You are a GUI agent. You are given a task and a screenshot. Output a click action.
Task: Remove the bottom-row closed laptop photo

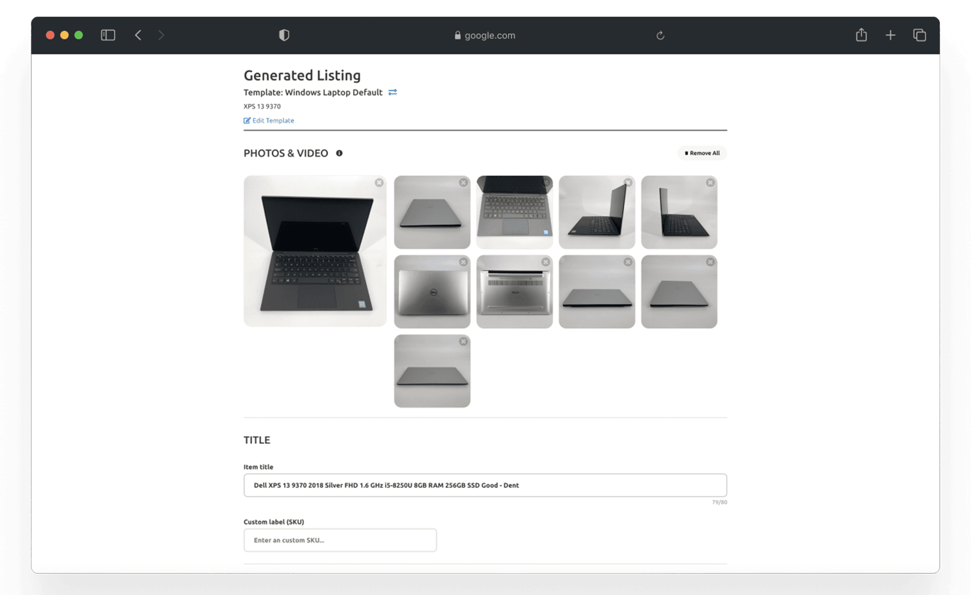pos(464,342)
